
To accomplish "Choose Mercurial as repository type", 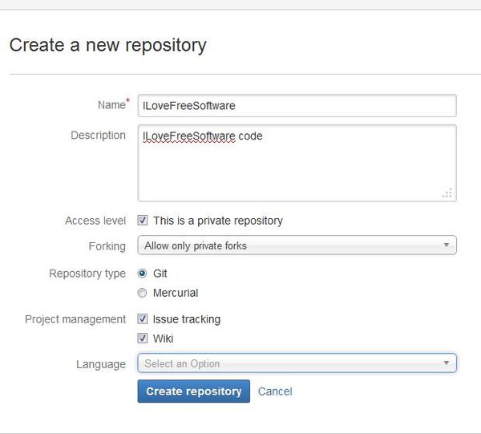I will 143,293.
